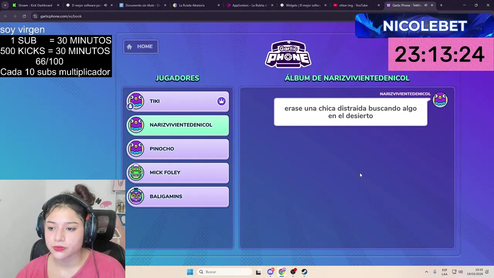Switch to the 'Stream - Kick Dashboard' tab
This screenshot has height=278, width=494.
pos(35,5)
